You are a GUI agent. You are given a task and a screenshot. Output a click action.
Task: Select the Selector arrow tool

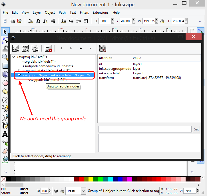[x=5, y=32]
